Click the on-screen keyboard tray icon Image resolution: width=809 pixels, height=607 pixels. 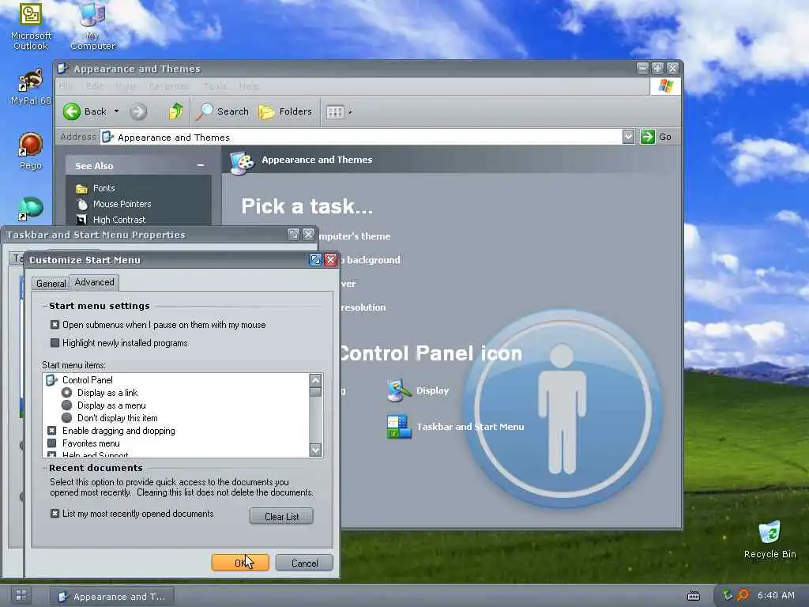coord(694,596)
